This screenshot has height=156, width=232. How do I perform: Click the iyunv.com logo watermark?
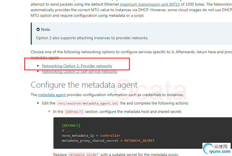click(x=217, y=149)
